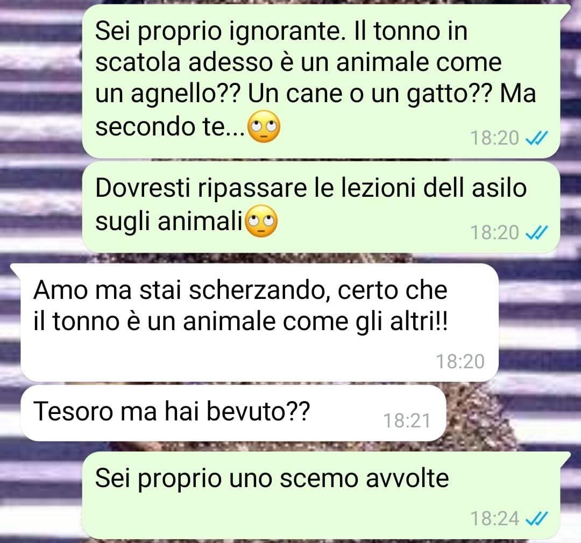Screen dimensions: 581x543
Task: Click the blue read checkmarks on the first 18:20 message
Action: coord(536,139)
